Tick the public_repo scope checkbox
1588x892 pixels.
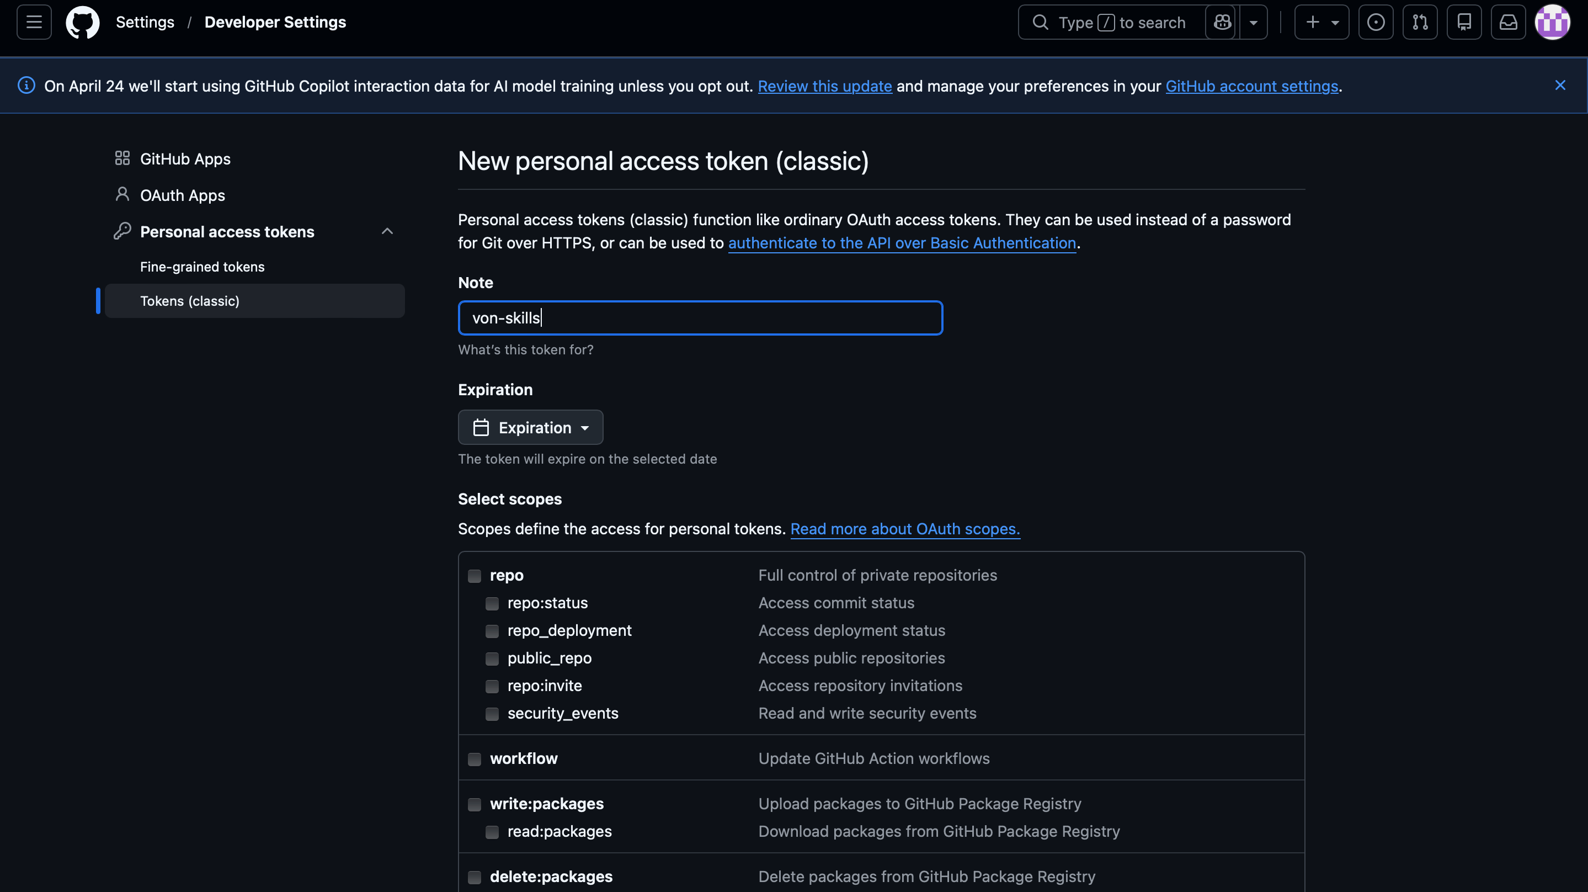click(x=492, y=659)
